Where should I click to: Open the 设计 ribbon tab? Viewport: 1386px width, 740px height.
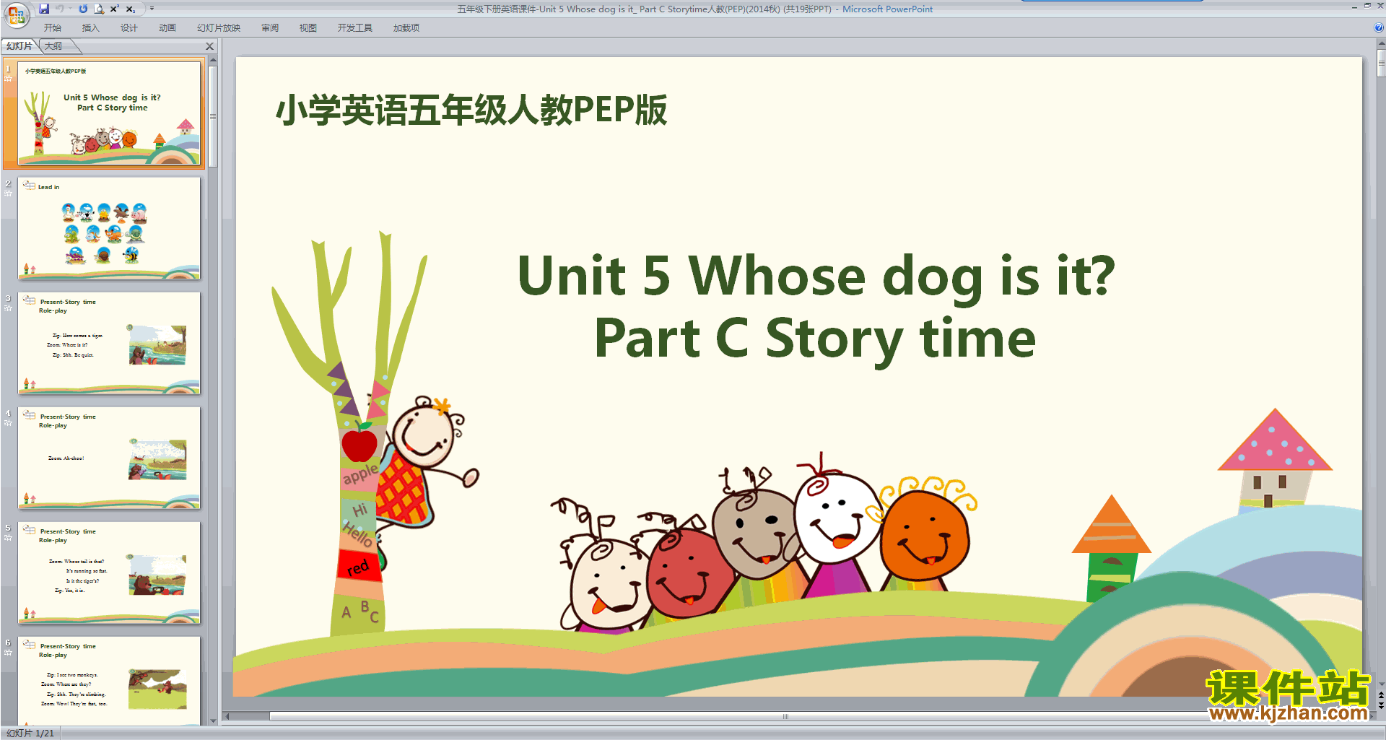[x=129, y=28]
